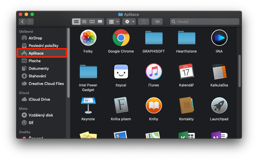Click the sidebar vertical scrollbar
Screen dimensions: 258x160
pos(68,63)
